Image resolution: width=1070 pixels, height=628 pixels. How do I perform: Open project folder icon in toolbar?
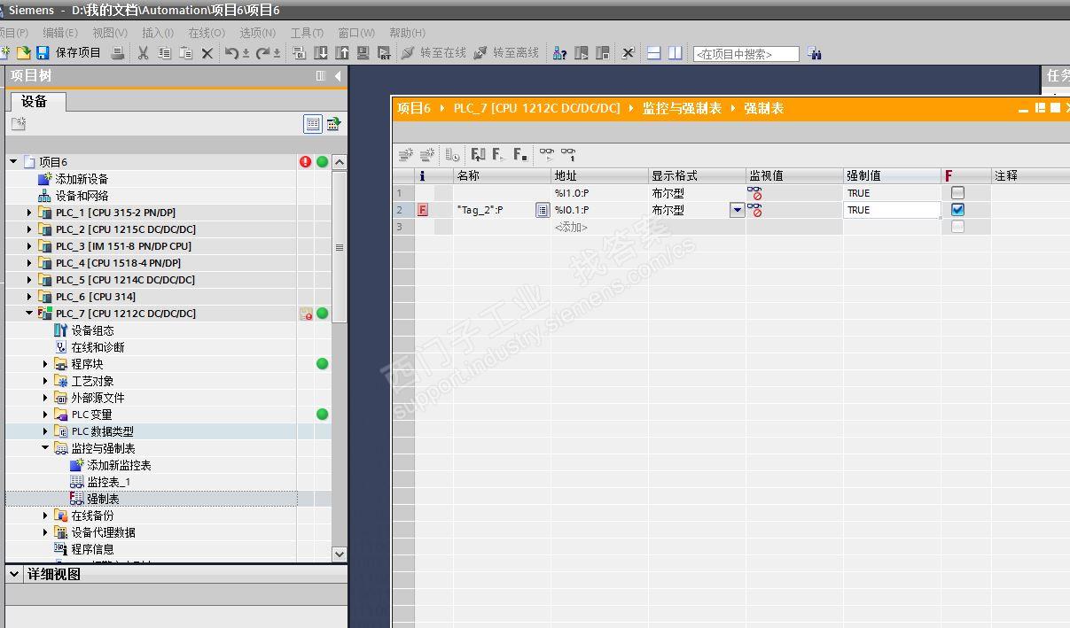(24, 53)
